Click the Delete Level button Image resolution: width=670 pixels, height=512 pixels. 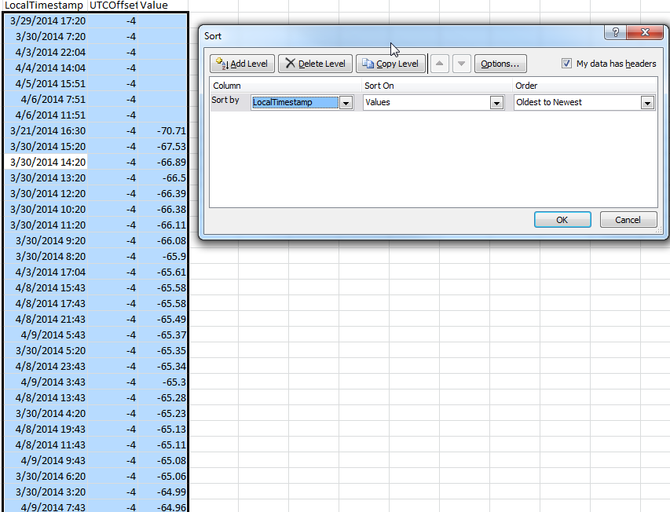coord(313,64)
